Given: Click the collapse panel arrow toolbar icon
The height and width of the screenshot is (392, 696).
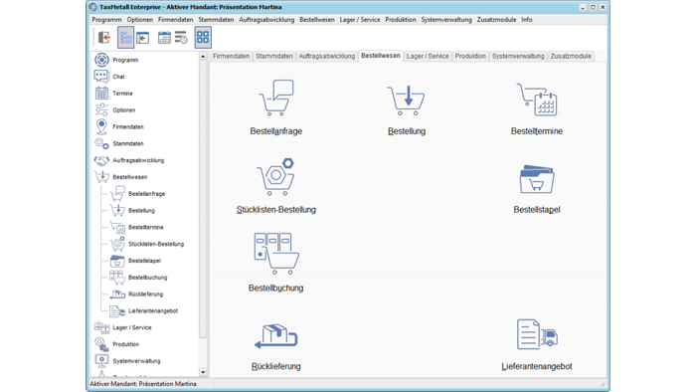Looking at the screenshot, I should pos(143,38).
